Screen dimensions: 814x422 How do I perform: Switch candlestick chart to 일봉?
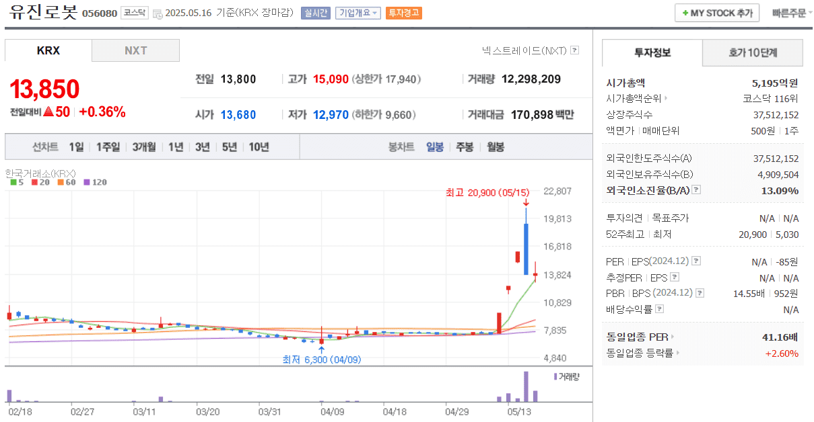coord(435,147)
